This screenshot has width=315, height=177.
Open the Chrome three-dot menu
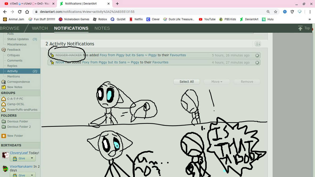310,12
